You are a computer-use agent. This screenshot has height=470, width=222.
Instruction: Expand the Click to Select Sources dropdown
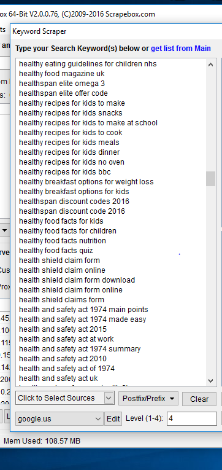(64, 398)
